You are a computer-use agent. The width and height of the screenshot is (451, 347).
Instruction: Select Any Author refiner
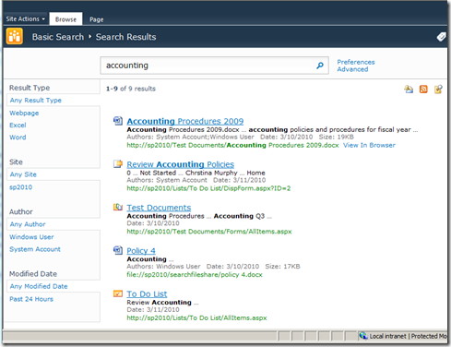[x=28, y=224]
